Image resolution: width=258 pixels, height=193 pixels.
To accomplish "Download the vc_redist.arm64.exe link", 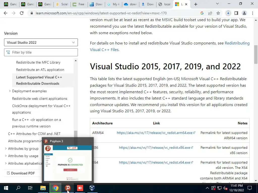I will coord(156,133).
